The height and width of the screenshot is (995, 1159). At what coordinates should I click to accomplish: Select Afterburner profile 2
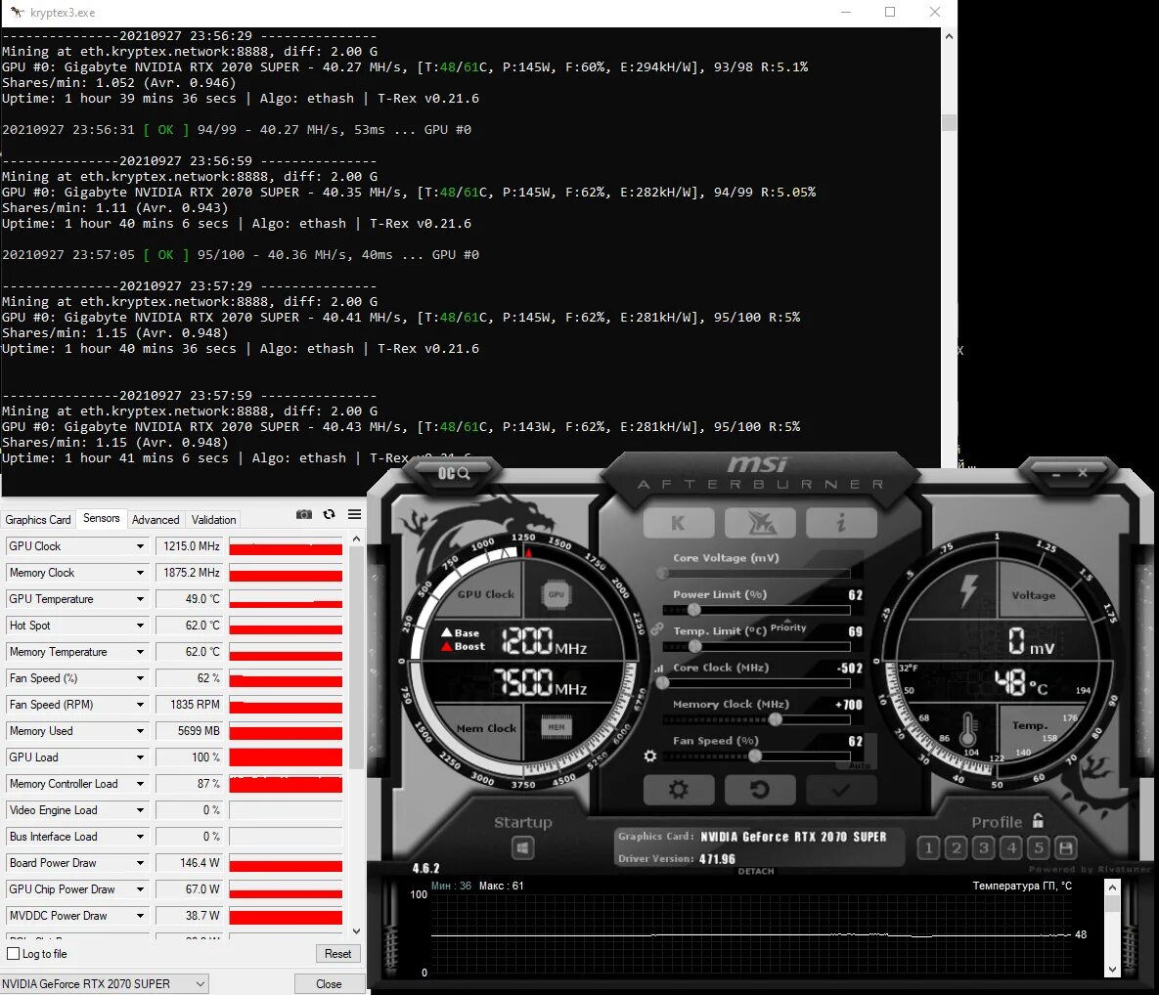956,848
